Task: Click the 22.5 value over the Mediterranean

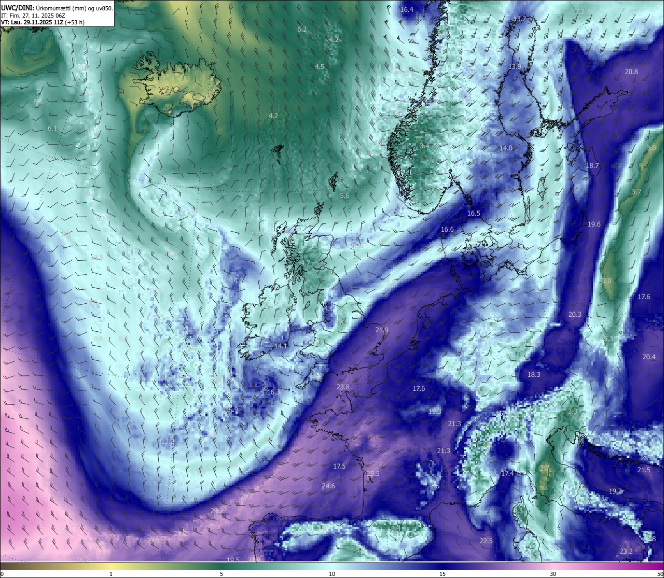Action: click(x=486, y=541)
